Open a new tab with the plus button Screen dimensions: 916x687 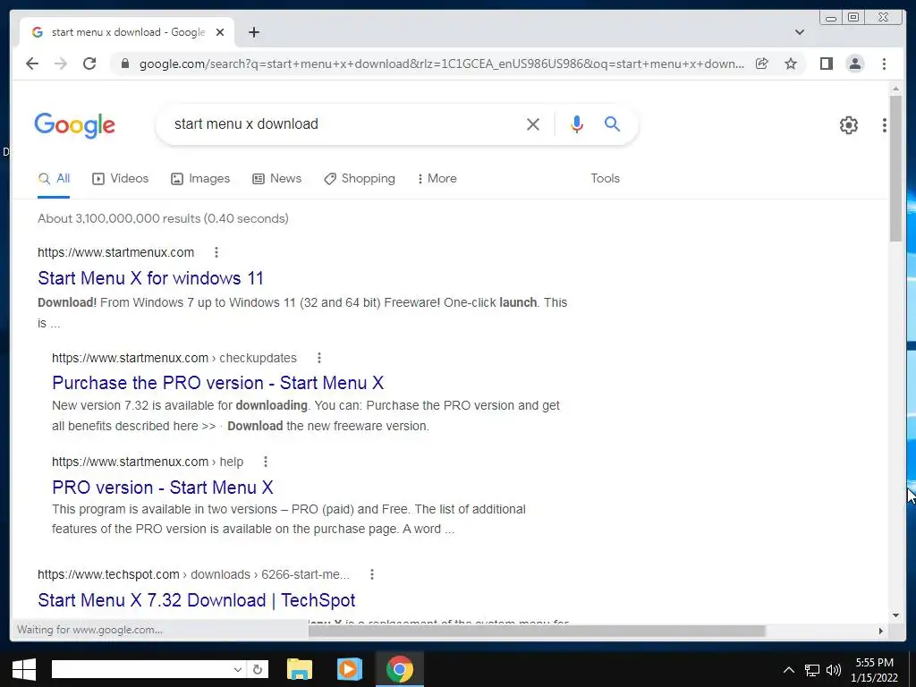pos(253,32)
